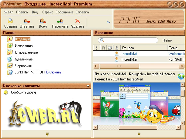Click the Всем reply-all icon
Viewport: 186px width, 139px height.
(43, 21)
